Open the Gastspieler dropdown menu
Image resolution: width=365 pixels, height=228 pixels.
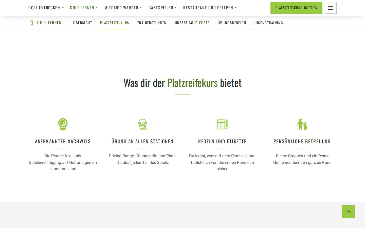coord(163,8)
